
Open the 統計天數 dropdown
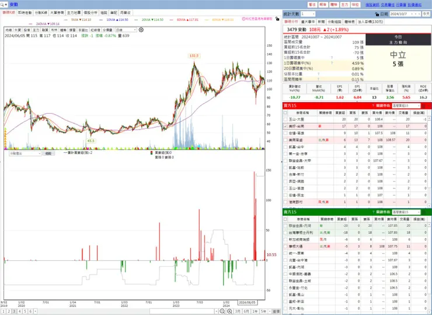point(308,14)
